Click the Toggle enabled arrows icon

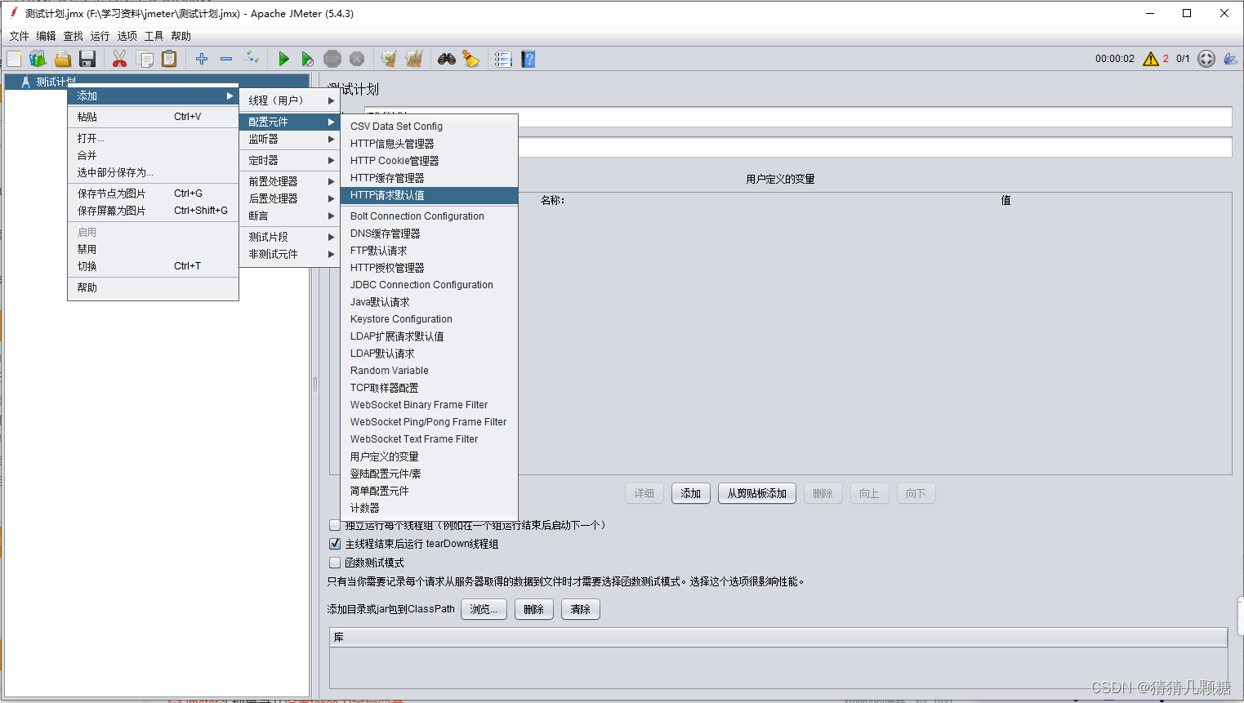pos(252,59)
